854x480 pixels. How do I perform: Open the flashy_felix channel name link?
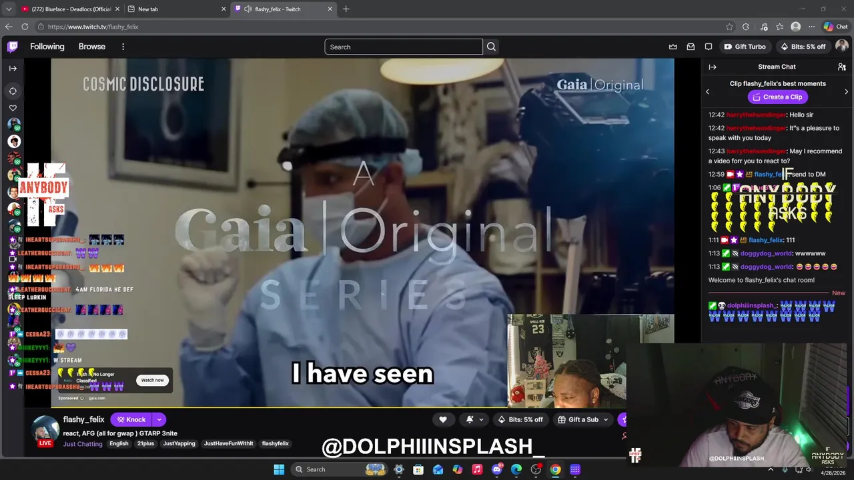(83, 419)
